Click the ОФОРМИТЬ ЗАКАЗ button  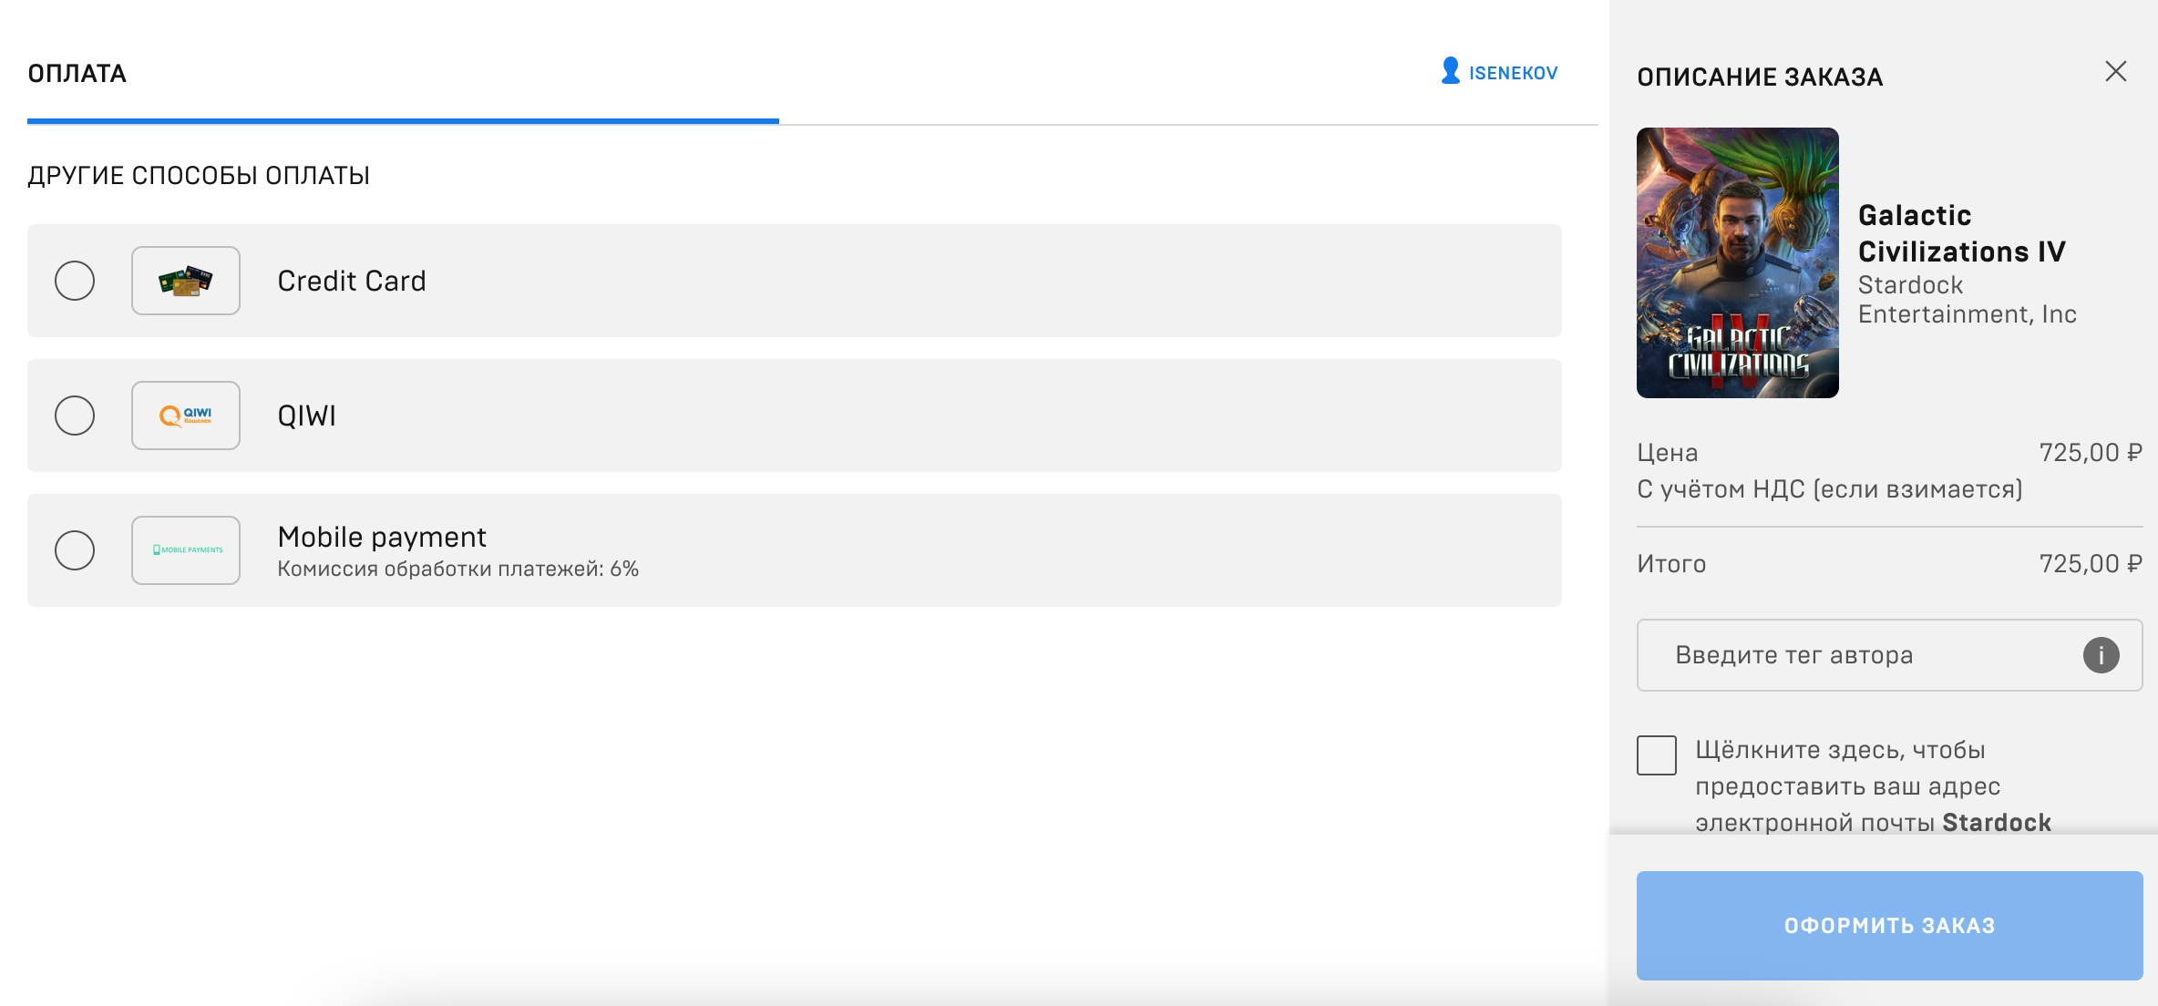point(1889,926)
